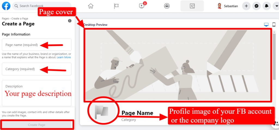Click the flag profile picture placeholder
The image size is (279, 130).
tap(102, 112)
